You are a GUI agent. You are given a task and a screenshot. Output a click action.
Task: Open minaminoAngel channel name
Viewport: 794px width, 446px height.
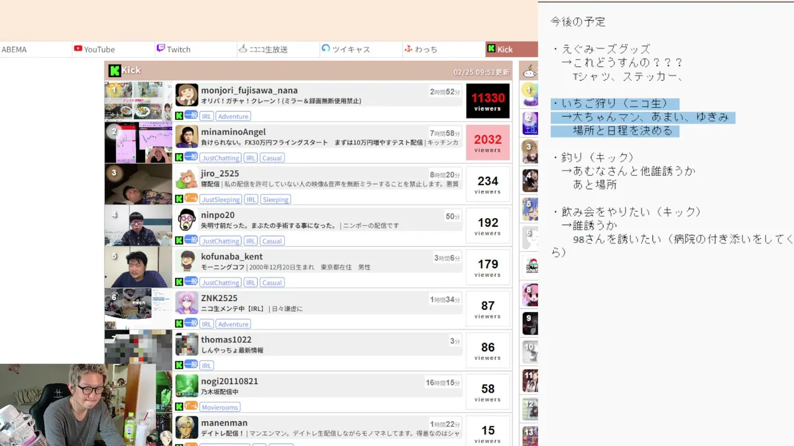coord(233,132)
